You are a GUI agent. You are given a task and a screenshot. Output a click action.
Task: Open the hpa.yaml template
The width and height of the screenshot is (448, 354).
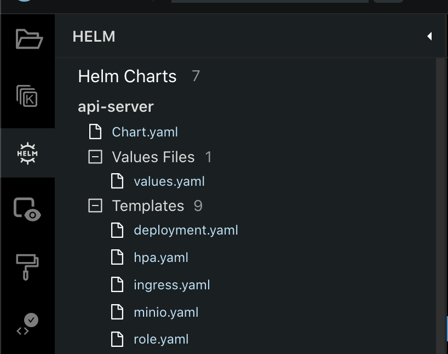click(160, 258)
